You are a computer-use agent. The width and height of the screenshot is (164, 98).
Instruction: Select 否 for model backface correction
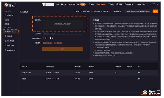(x=44, y=38)
